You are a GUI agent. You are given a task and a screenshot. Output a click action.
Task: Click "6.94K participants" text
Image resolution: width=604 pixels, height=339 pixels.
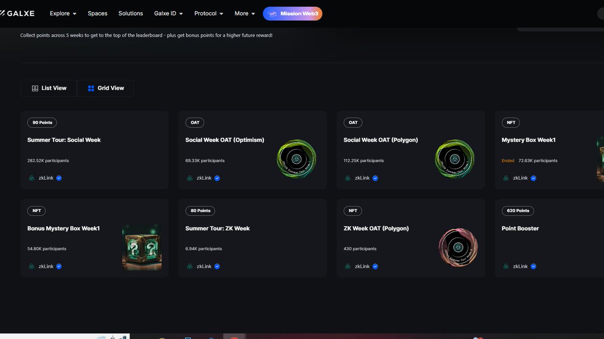(x=203, y=249)
